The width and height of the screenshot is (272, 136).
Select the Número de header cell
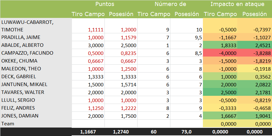click(170, 4)
